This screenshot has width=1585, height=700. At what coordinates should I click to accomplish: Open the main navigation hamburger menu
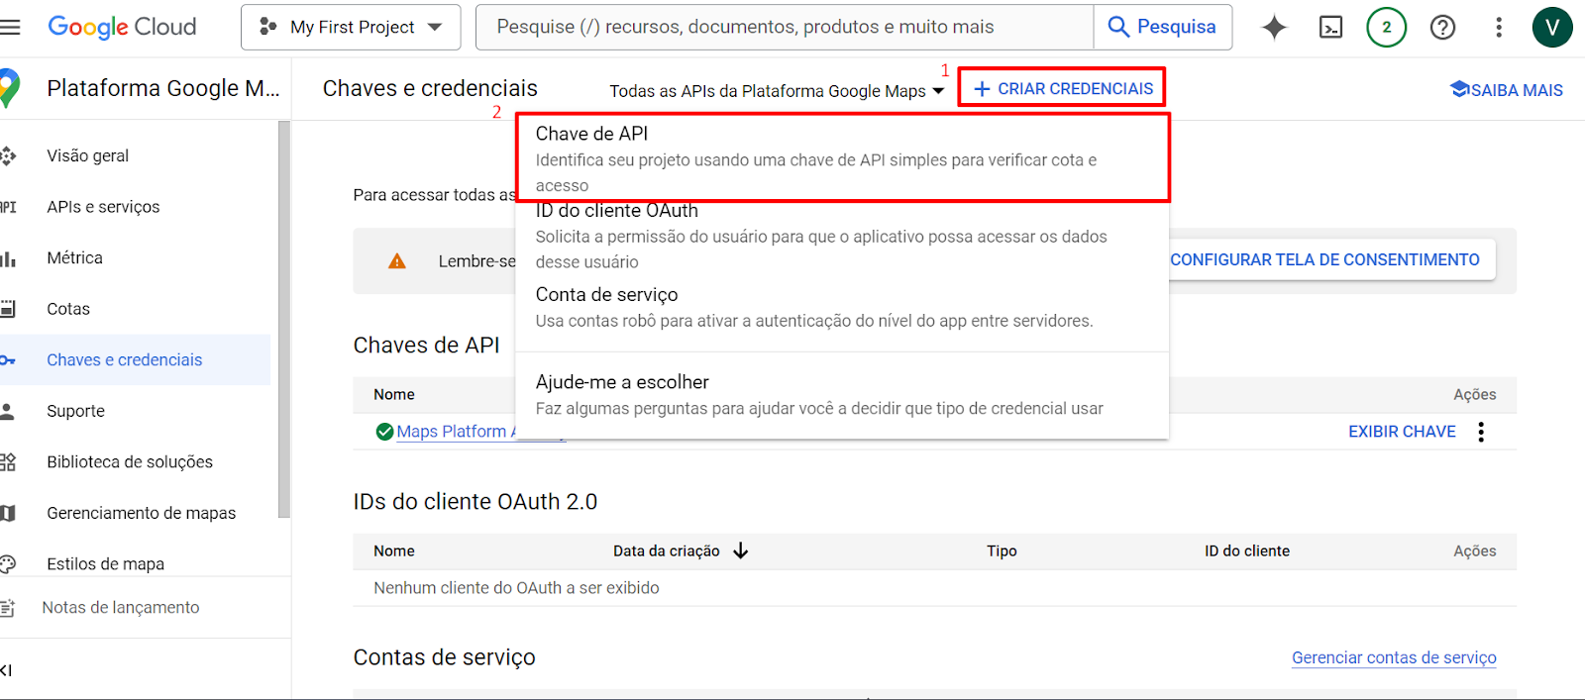click(x=10, y=27)
